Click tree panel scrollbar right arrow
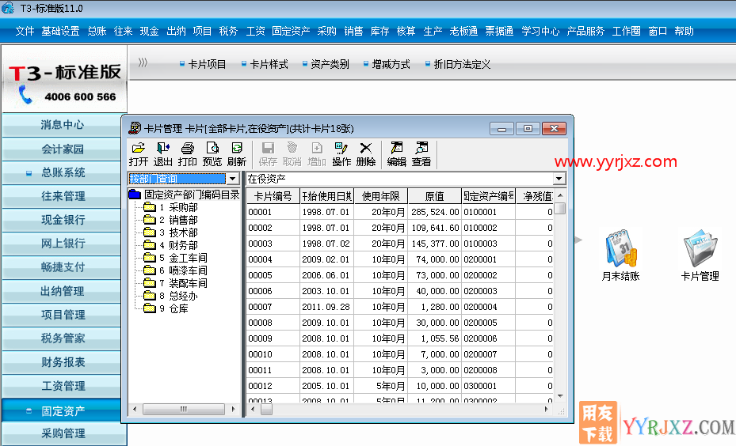 (x=233, y=409)
